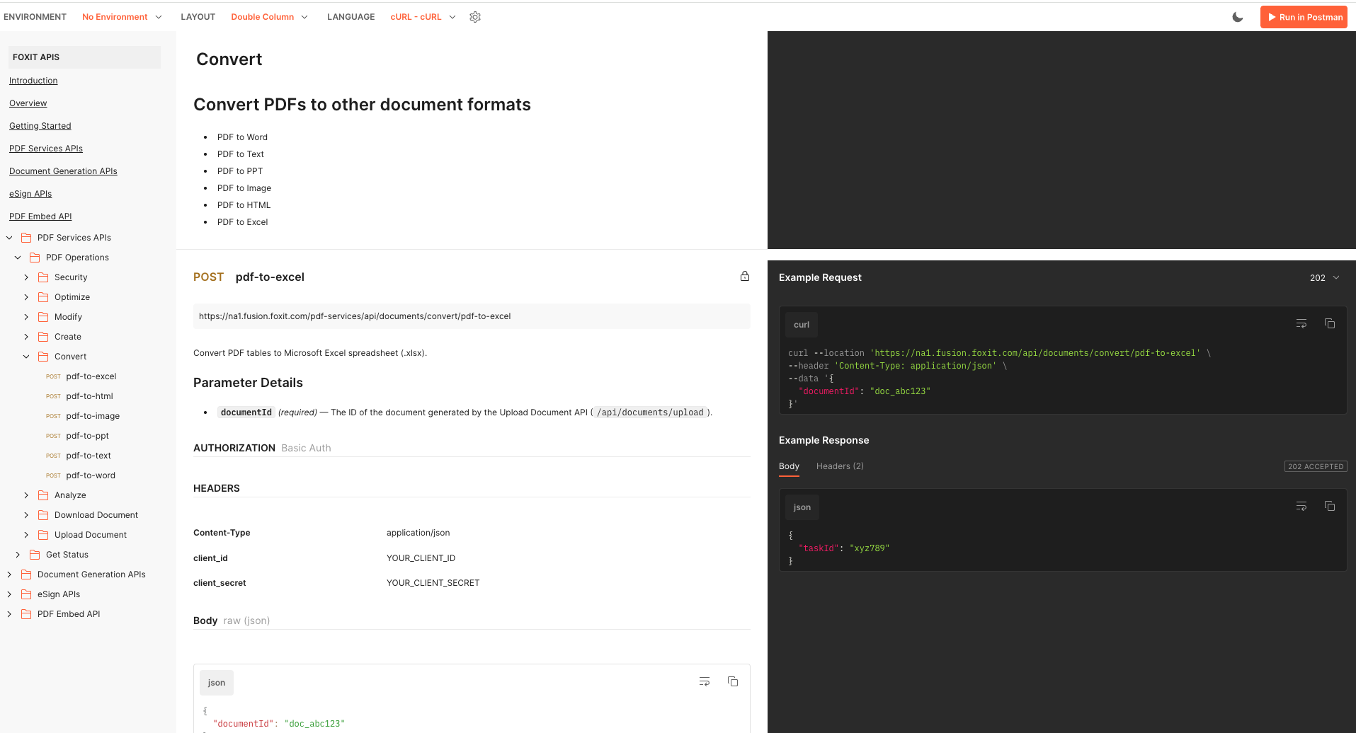The height and width of the screenshot is (733, 1356).
Task: Expand the Get Status folder chevron
Action: (x=18, y=555)
